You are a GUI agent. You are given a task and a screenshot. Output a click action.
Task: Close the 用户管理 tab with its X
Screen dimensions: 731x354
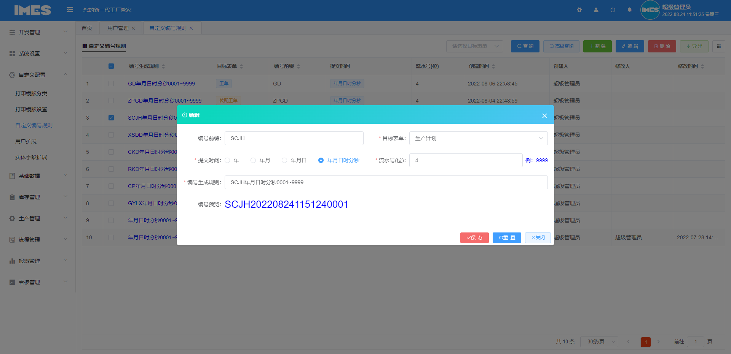133,28
